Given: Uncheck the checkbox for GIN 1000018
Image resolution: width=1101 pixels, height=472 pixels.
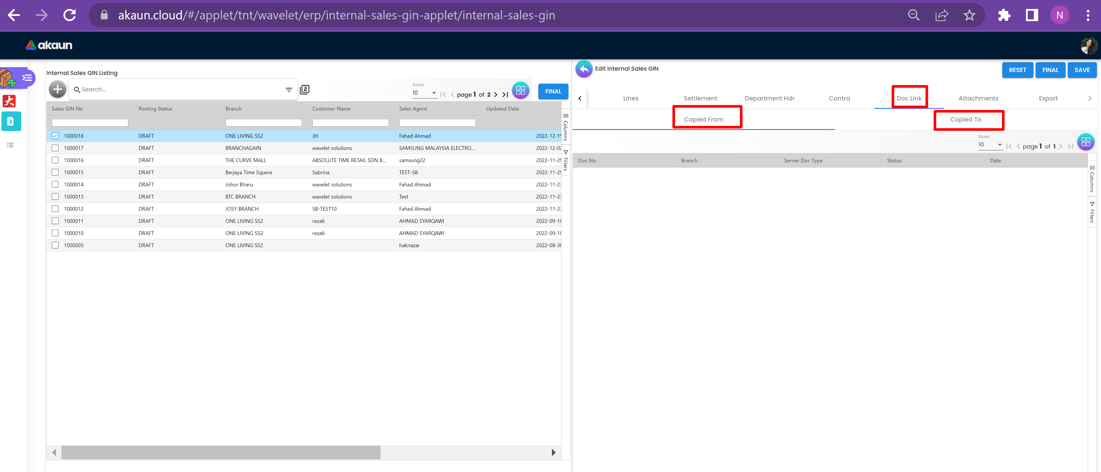Looking at the screenshot, I should [55, 136].
